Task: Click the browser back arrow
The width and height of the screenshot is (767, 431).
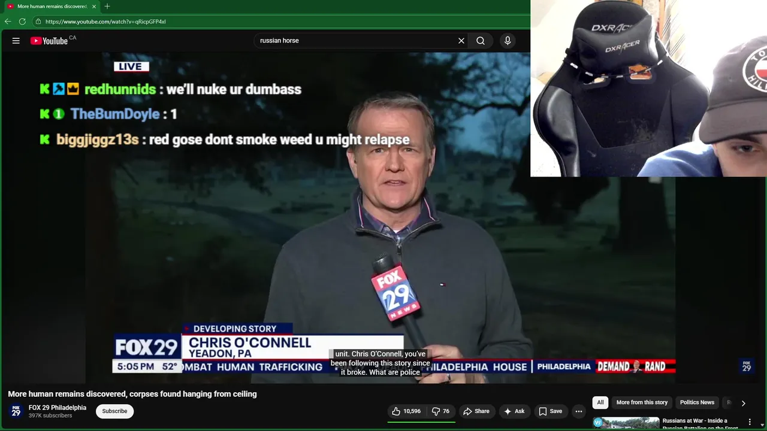Action: click(8, 22)
